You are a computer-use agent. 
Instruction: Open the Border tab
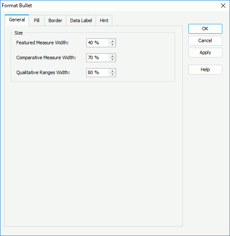[x=55, y=20]
